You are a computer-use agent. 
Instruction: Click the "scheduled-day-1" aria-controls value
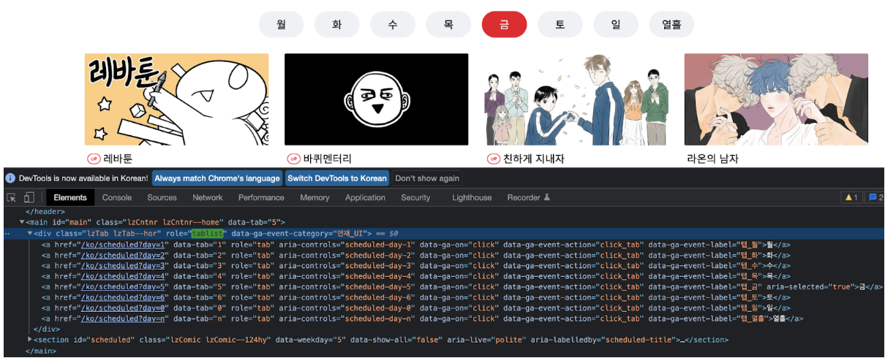[380, 245]
